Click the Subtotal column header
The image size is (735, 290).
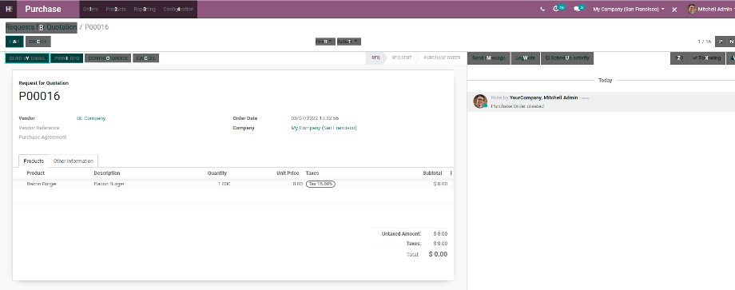pos(433,173)
